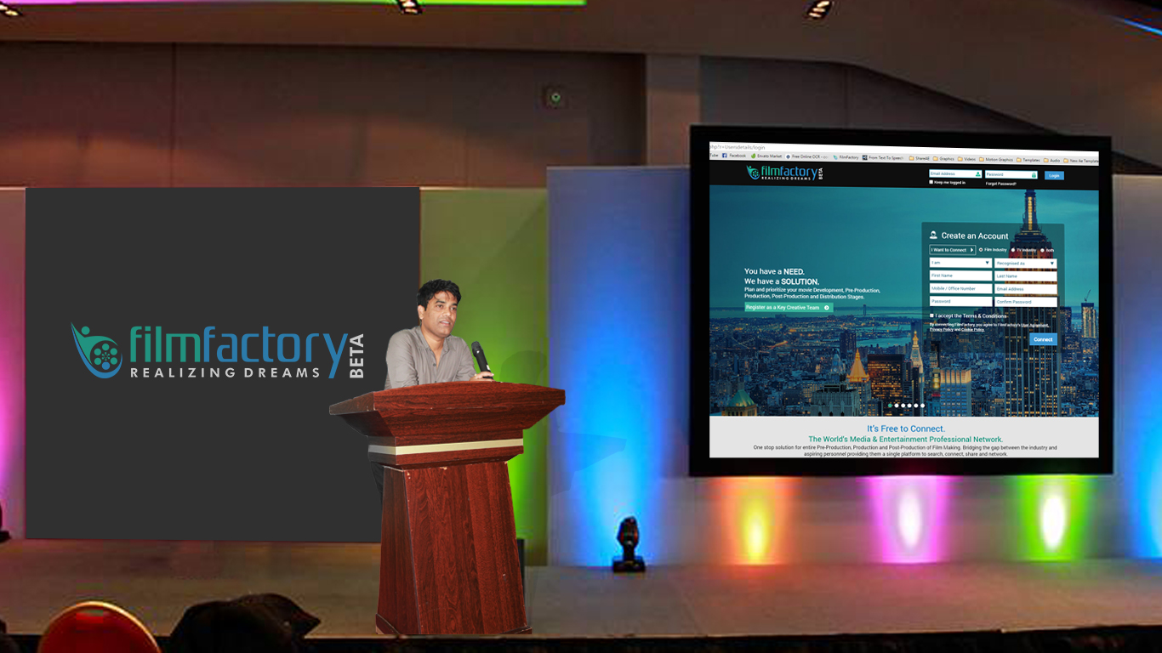Click the signup form Password field
This screenshot has height=653, width=1162.
pos(960,301)
